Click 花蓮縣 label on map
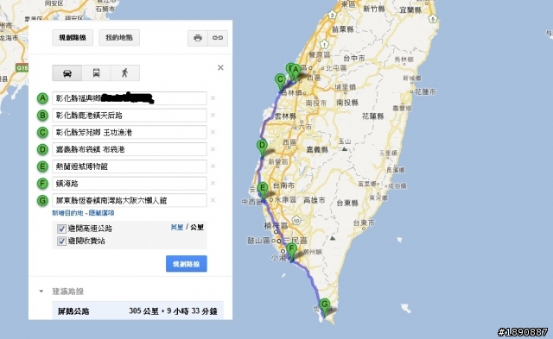 pos(372,116)
